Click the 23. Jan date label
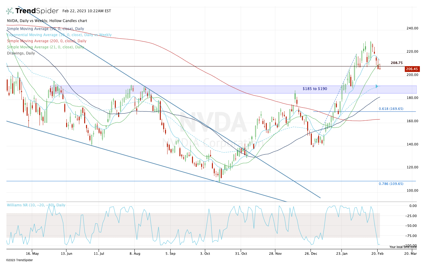The width and height of the screenshot is (426, 263). (x=342, y=254)
